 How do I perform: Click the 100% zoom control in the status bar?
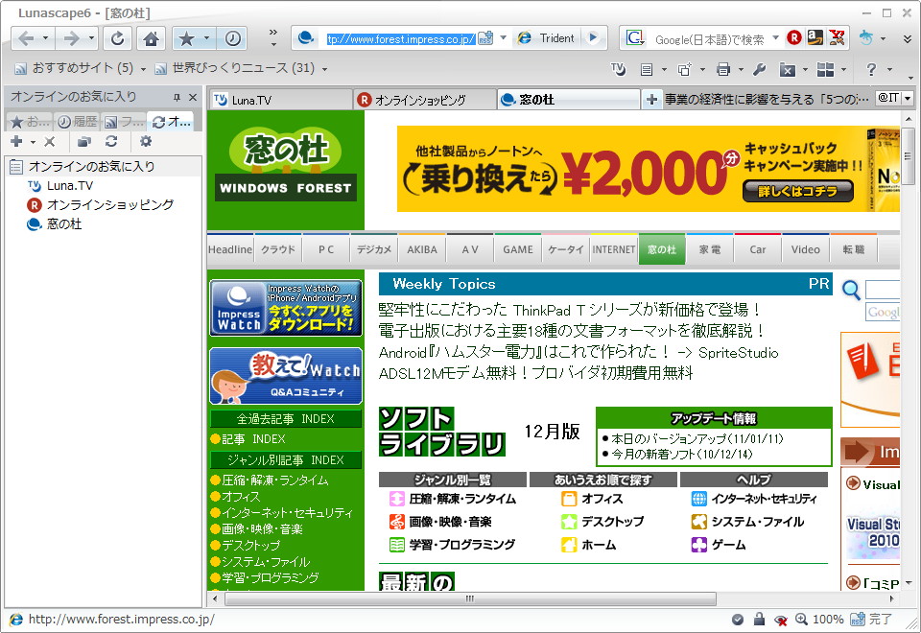click(827, 621)
